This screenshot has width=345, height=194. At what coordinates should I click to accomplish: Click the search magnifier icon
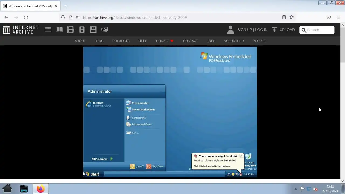pos(304,30)
